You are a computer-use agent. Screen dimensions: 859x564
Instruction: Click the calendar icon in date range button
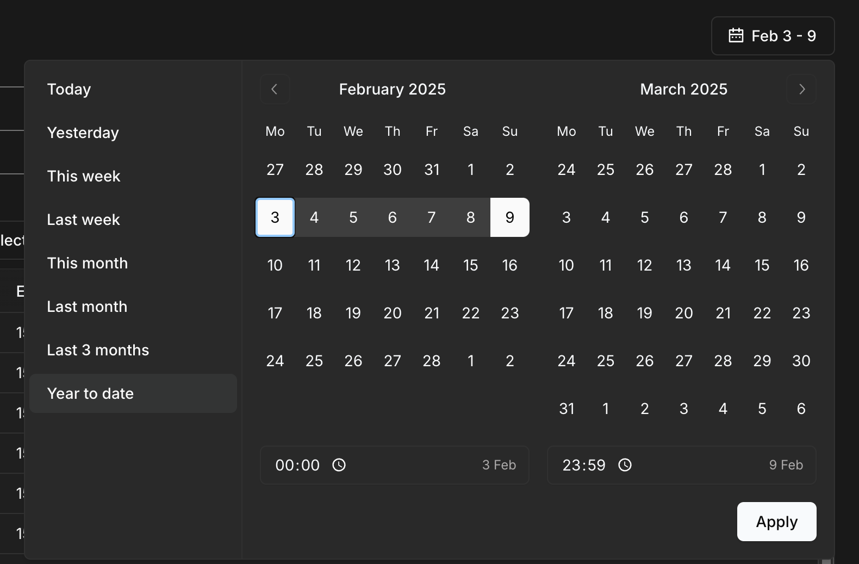click(736, 36)
